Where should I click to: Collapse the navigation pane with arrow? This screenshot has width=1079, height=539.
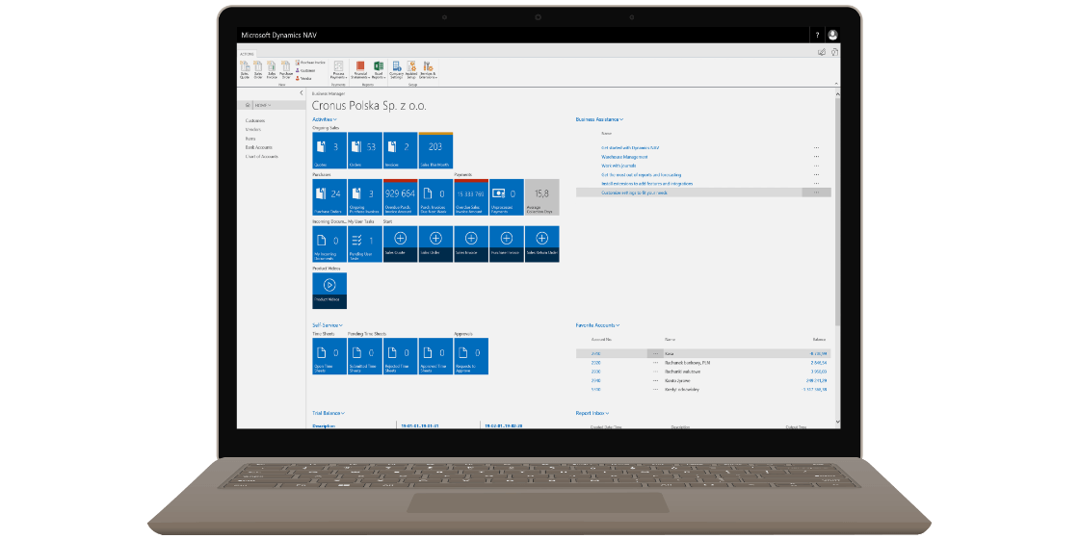tap(302, 92)
